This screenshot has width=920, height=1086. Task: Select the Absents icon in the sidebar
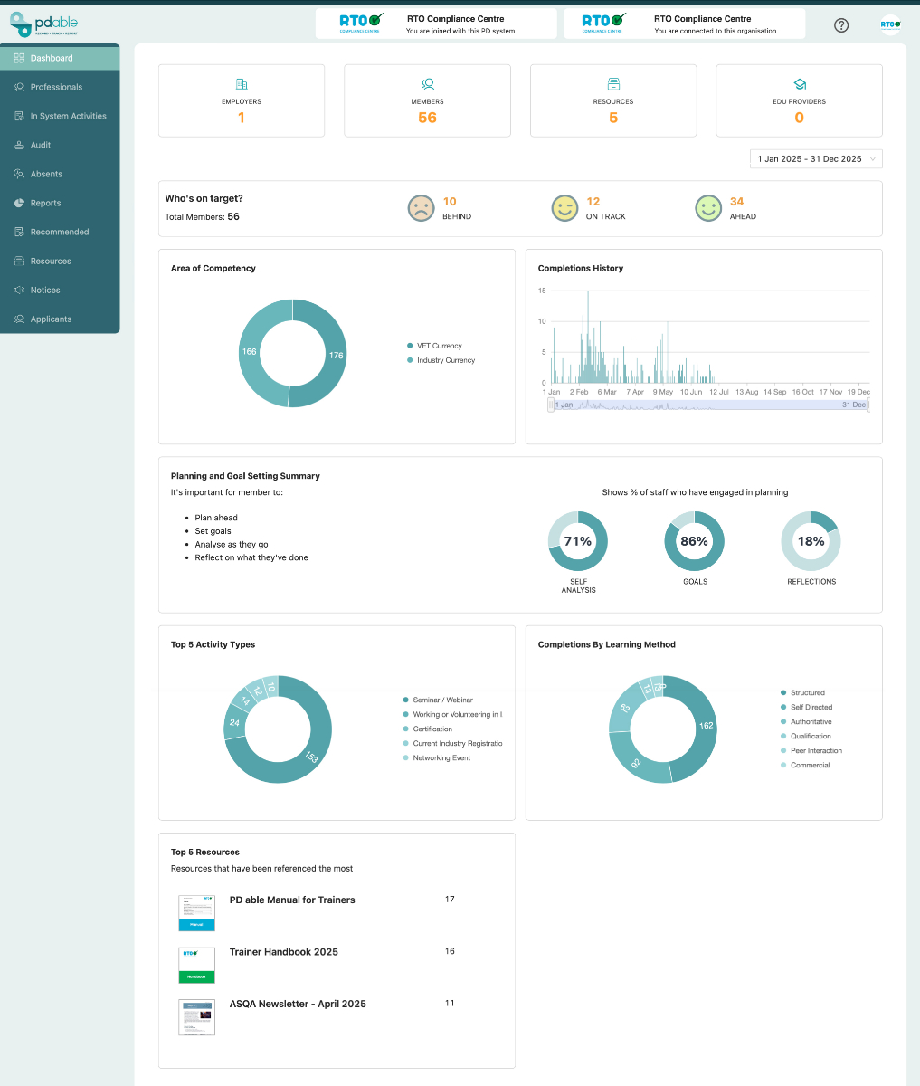18,174
